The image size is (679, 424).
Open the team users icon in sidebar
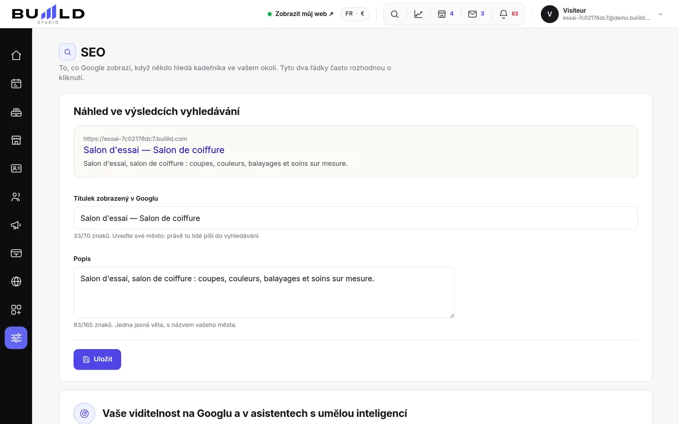(16, 197)
